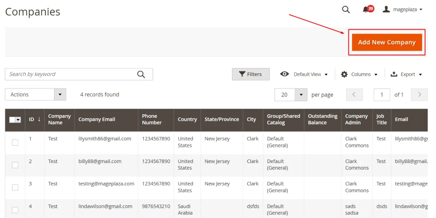Open the mageplaza user account menu
The image size is (436, 218).
[x=402, y=10]
